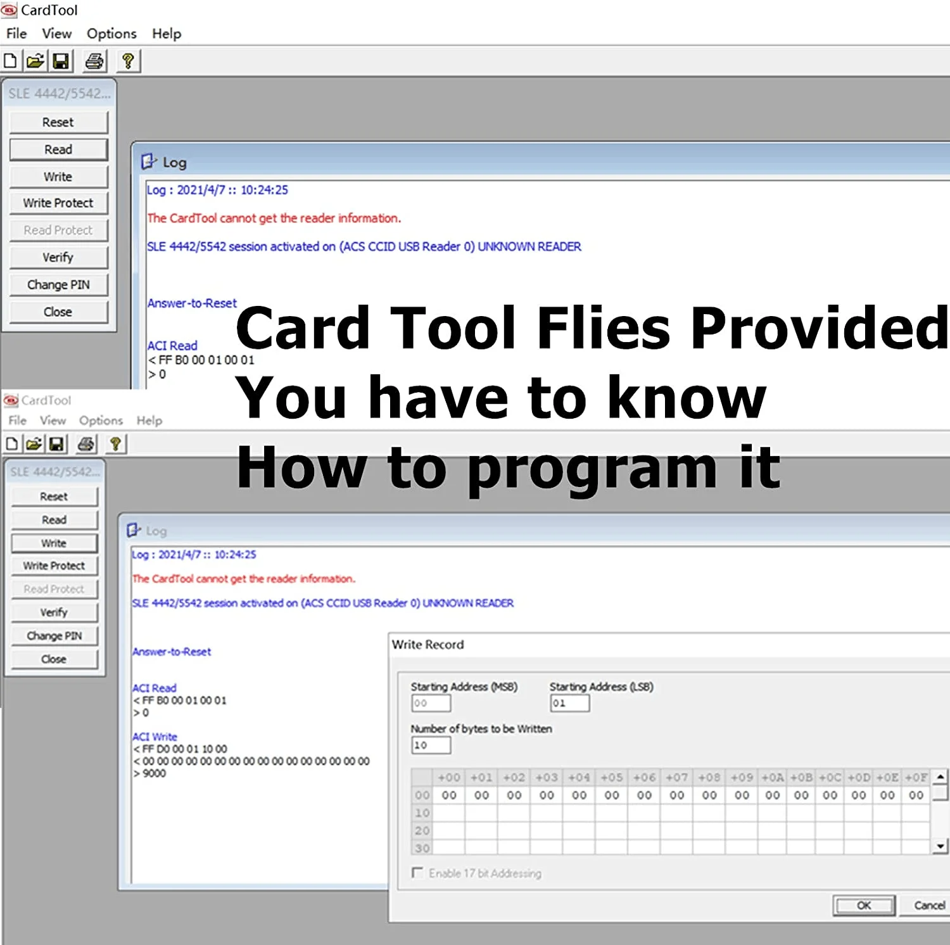Image resolution: width=950 pixels, height=945 pixels.
Task: Click the session activated line in the bottom Log
Action: click(323, 603)
